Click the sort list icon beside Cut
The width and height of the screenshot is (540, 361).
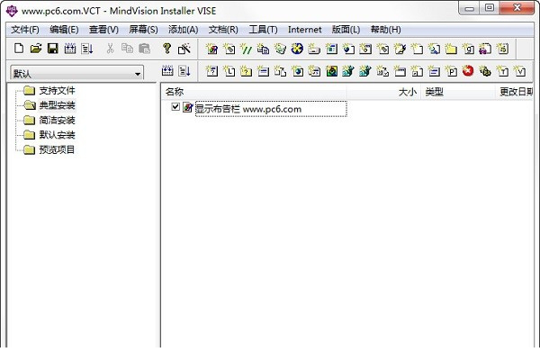coord(86,49)
